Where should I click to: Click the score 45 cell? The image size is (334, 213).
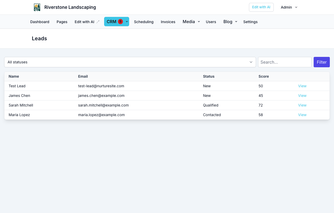(x=261, y=96)
